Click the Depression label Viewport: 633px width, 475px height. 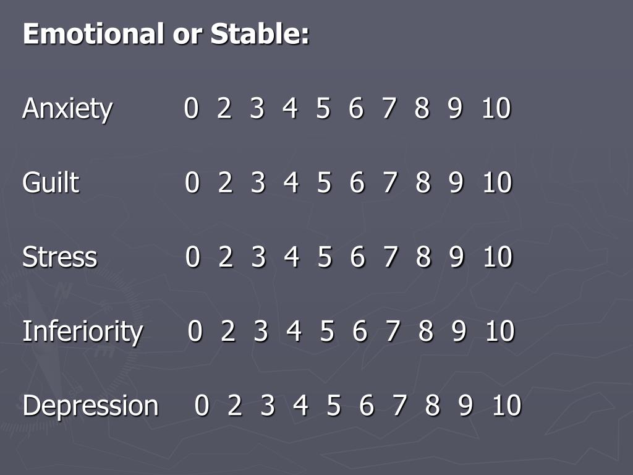click(90, 406)
